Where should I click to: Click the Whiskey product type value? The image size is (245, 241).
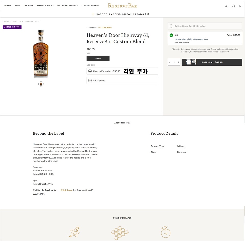point(181,146)
